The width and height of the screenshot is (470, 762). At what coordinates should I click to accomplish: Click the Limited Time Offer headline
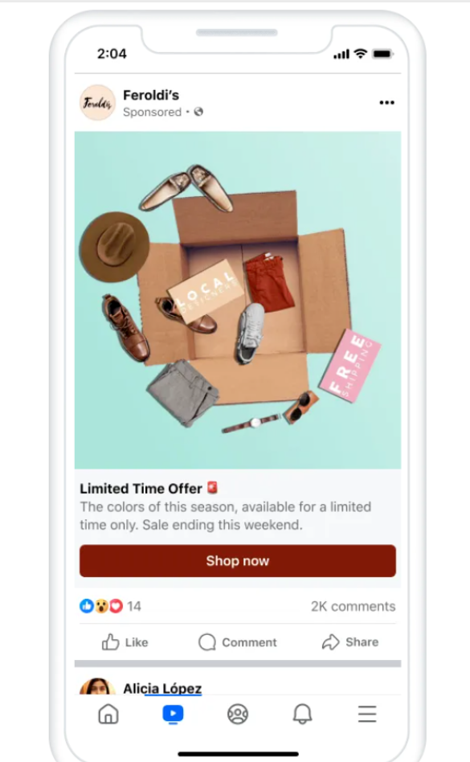coord(141,489)
